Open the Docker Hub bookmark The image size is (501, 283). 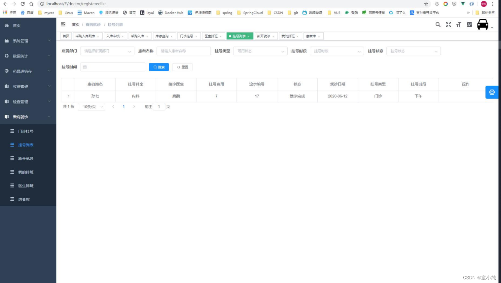coord(171,13)
